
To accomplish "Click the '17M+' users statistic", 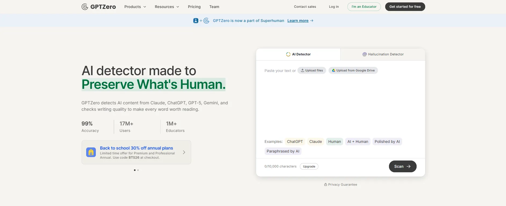I will tap(126, 124).
